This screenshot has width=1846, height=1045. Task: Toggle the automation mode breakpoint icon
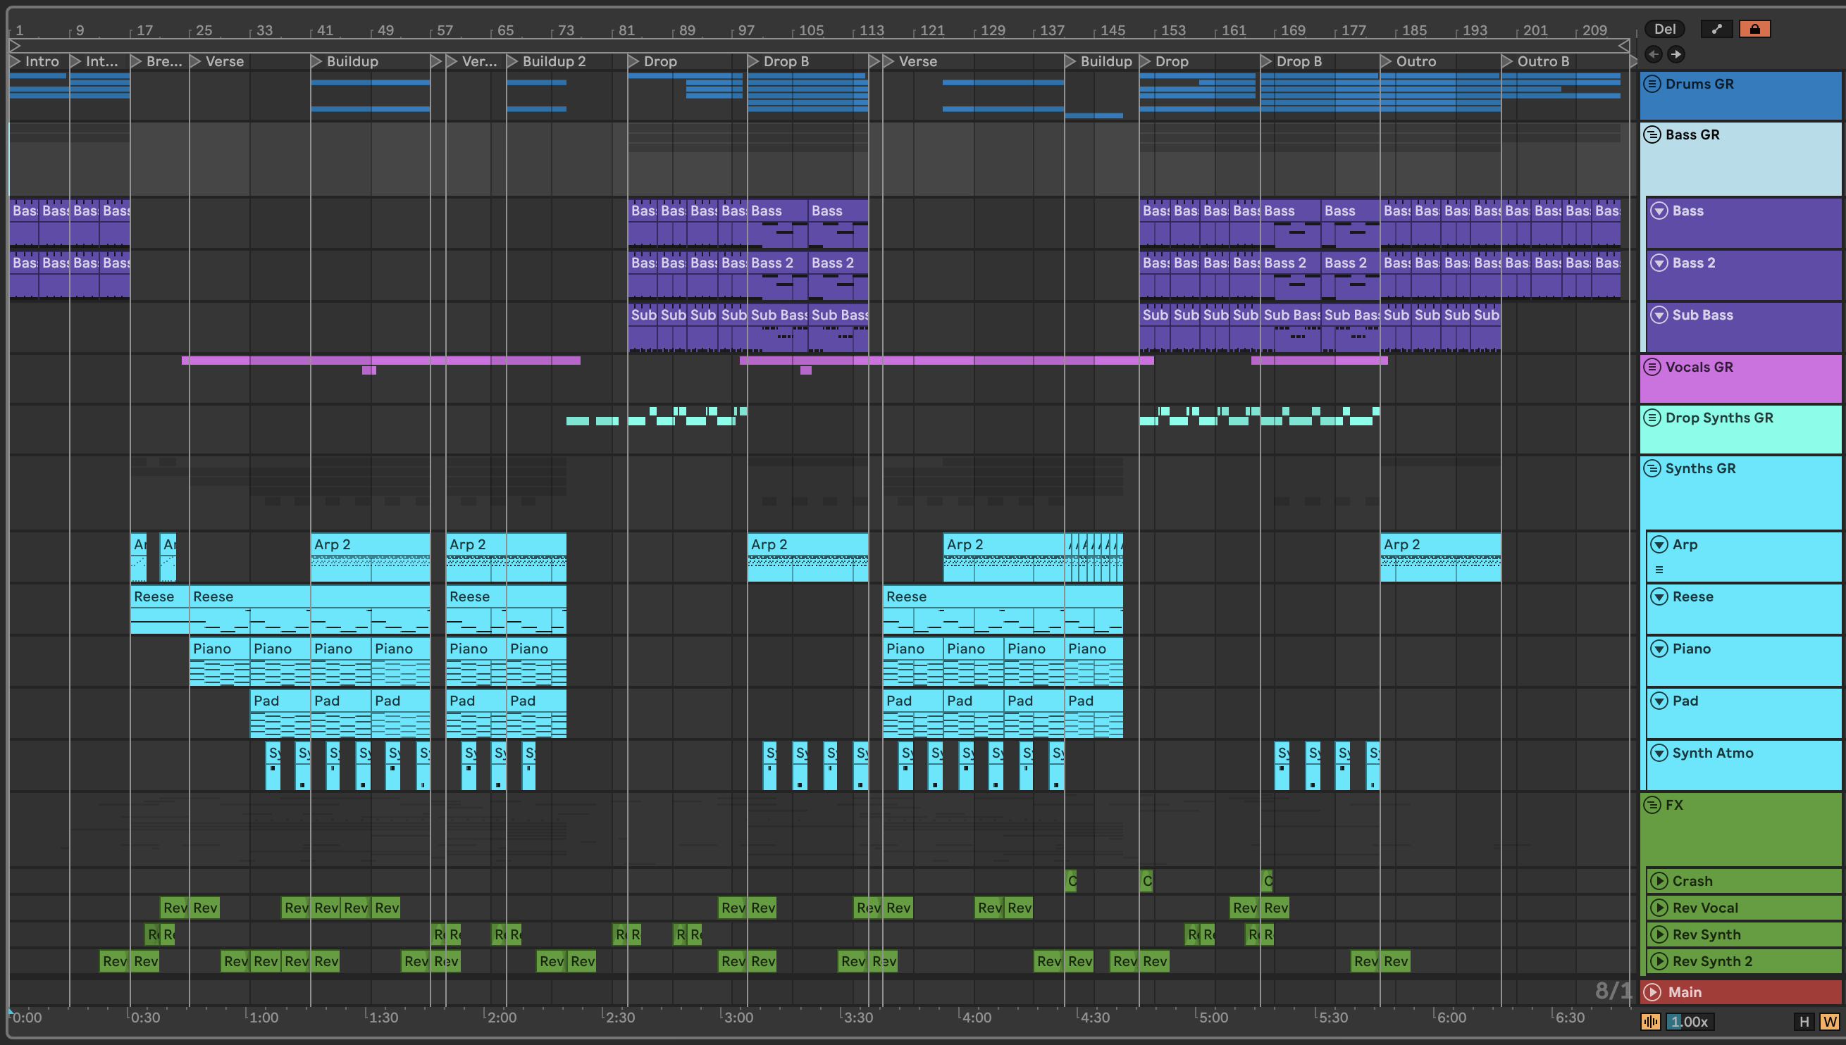[1716, 30]
